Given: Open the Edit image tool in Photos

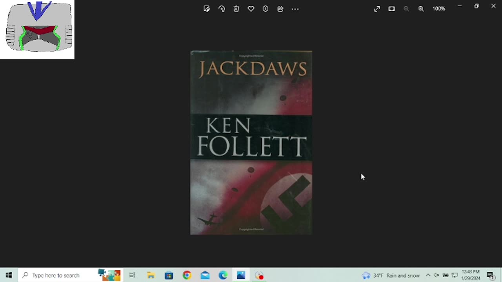Looking at the screenshot, I should coord(207,9).
